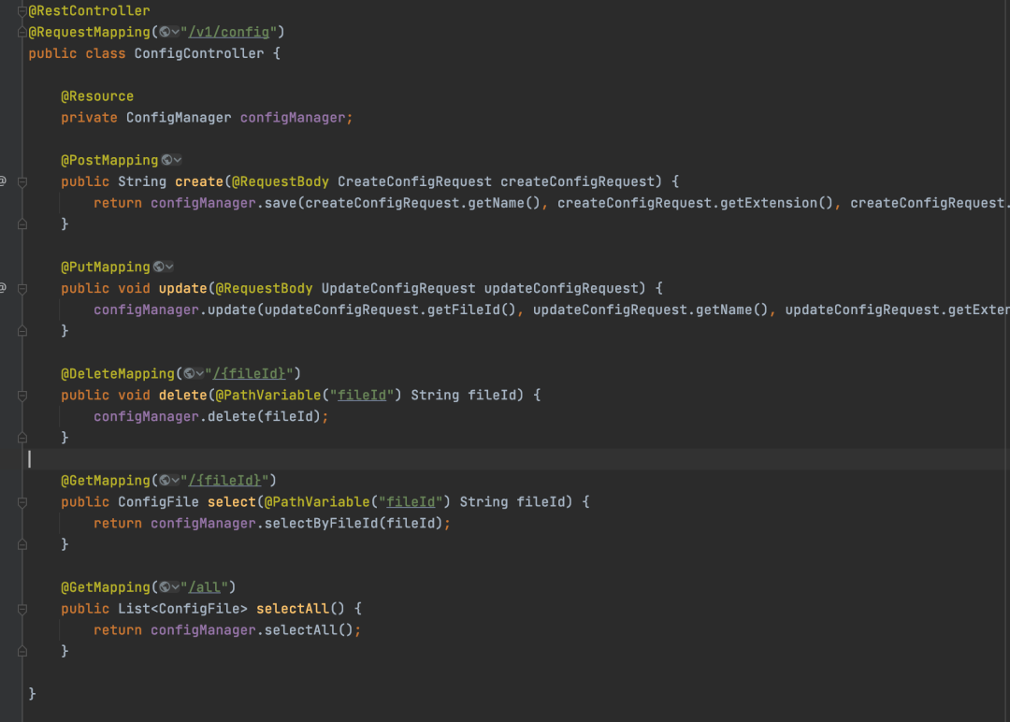Follow the "/v1/config" URL link
Viewport: 1010px width, 722px height.
click(228, 32)
